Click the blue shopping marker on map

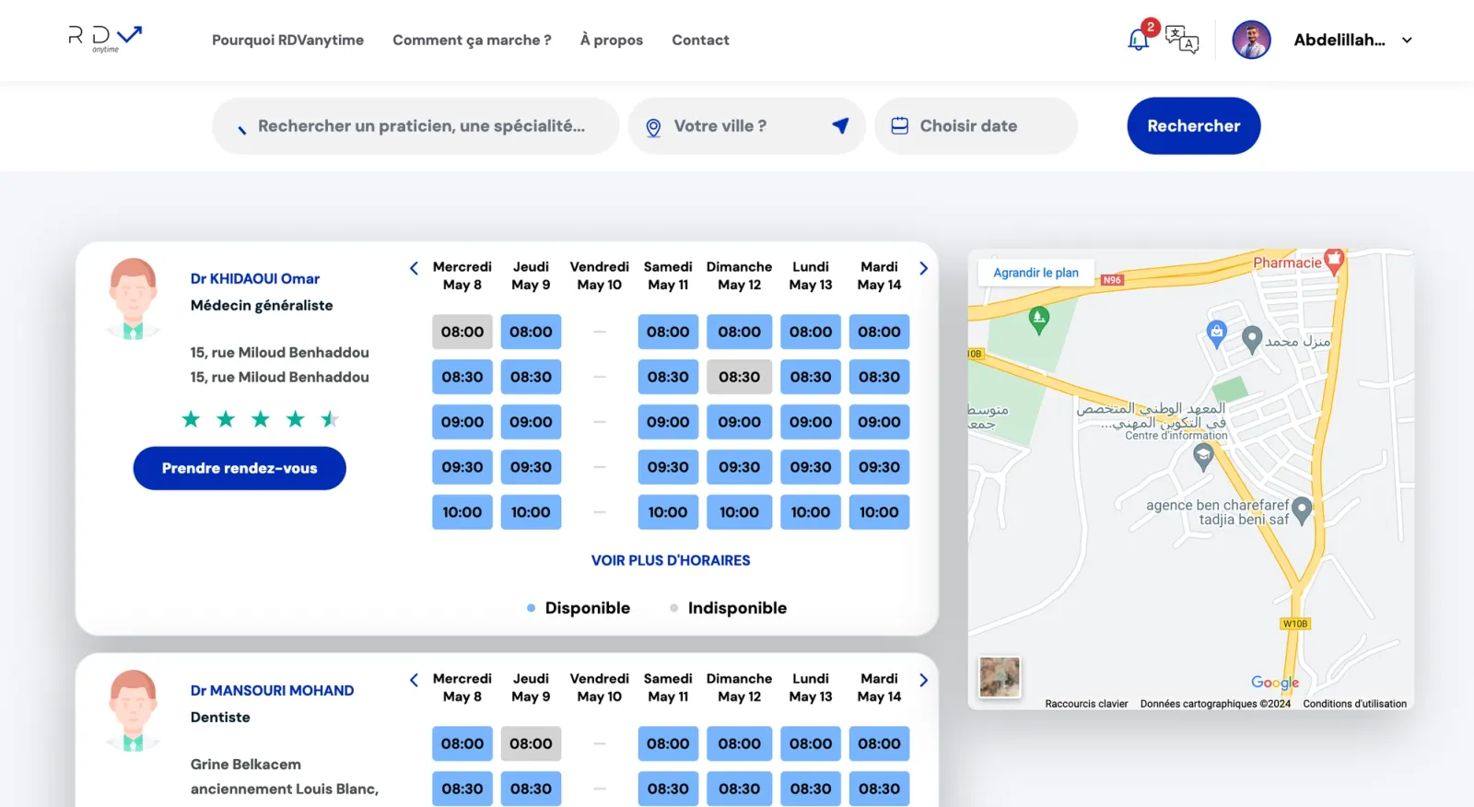click(1217, 333)
